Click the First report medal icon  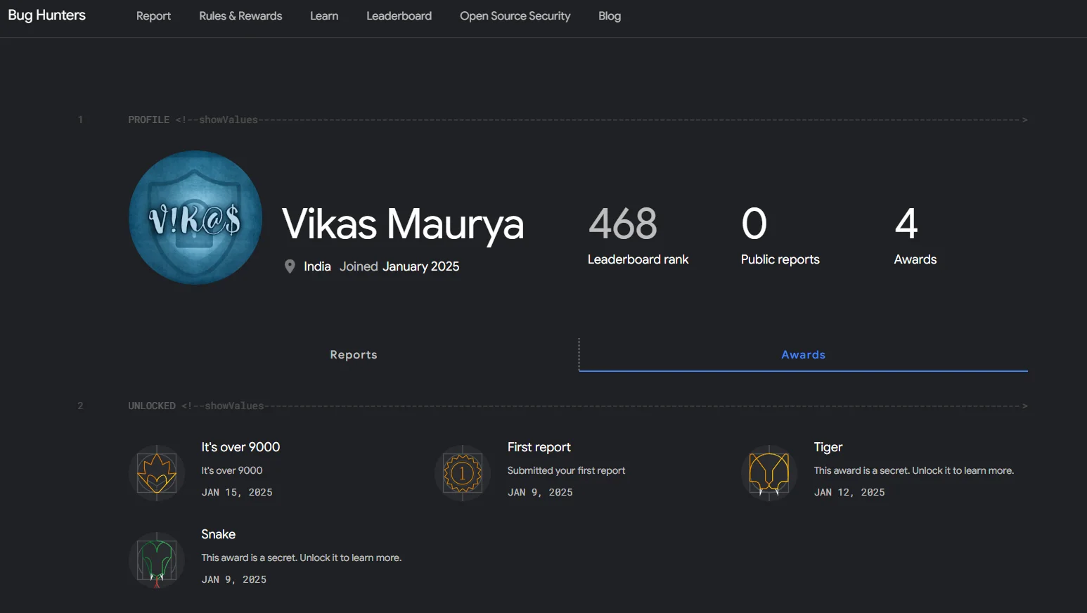[x=462, y=473]
